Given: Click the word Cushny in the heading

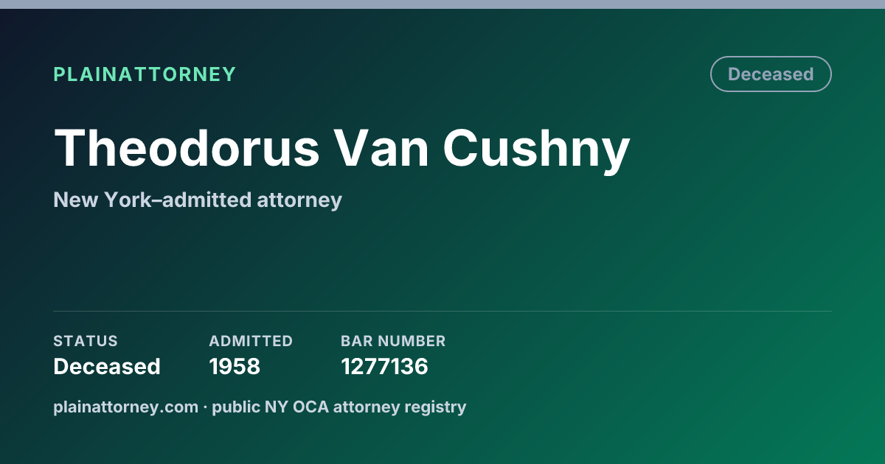Looking at the screenshot, I should [536, 149].
